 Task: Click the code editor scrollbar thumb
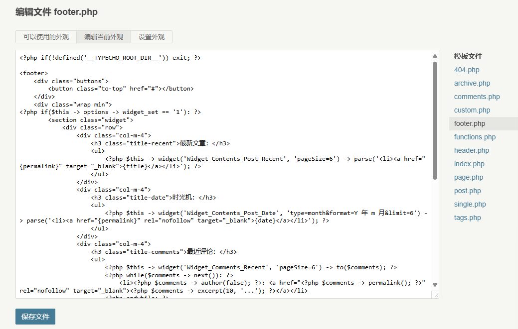point(435,120)
